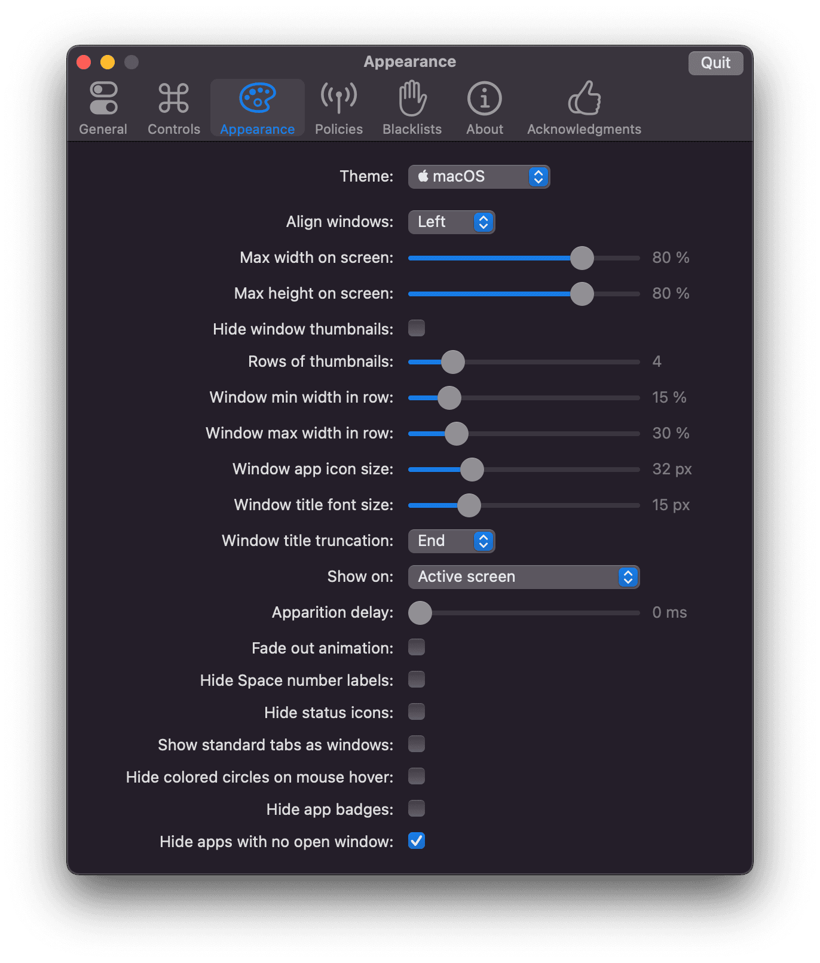Open the About info icon
Viewport: 820px width, 963px height.
click(484, 99)
